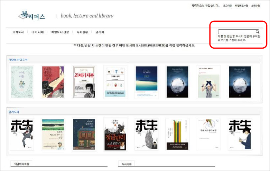Image resolution: width=270 pixels, height=171 pixels.
Task: Open the 회원수정 link
Action: tap(255, 6)
